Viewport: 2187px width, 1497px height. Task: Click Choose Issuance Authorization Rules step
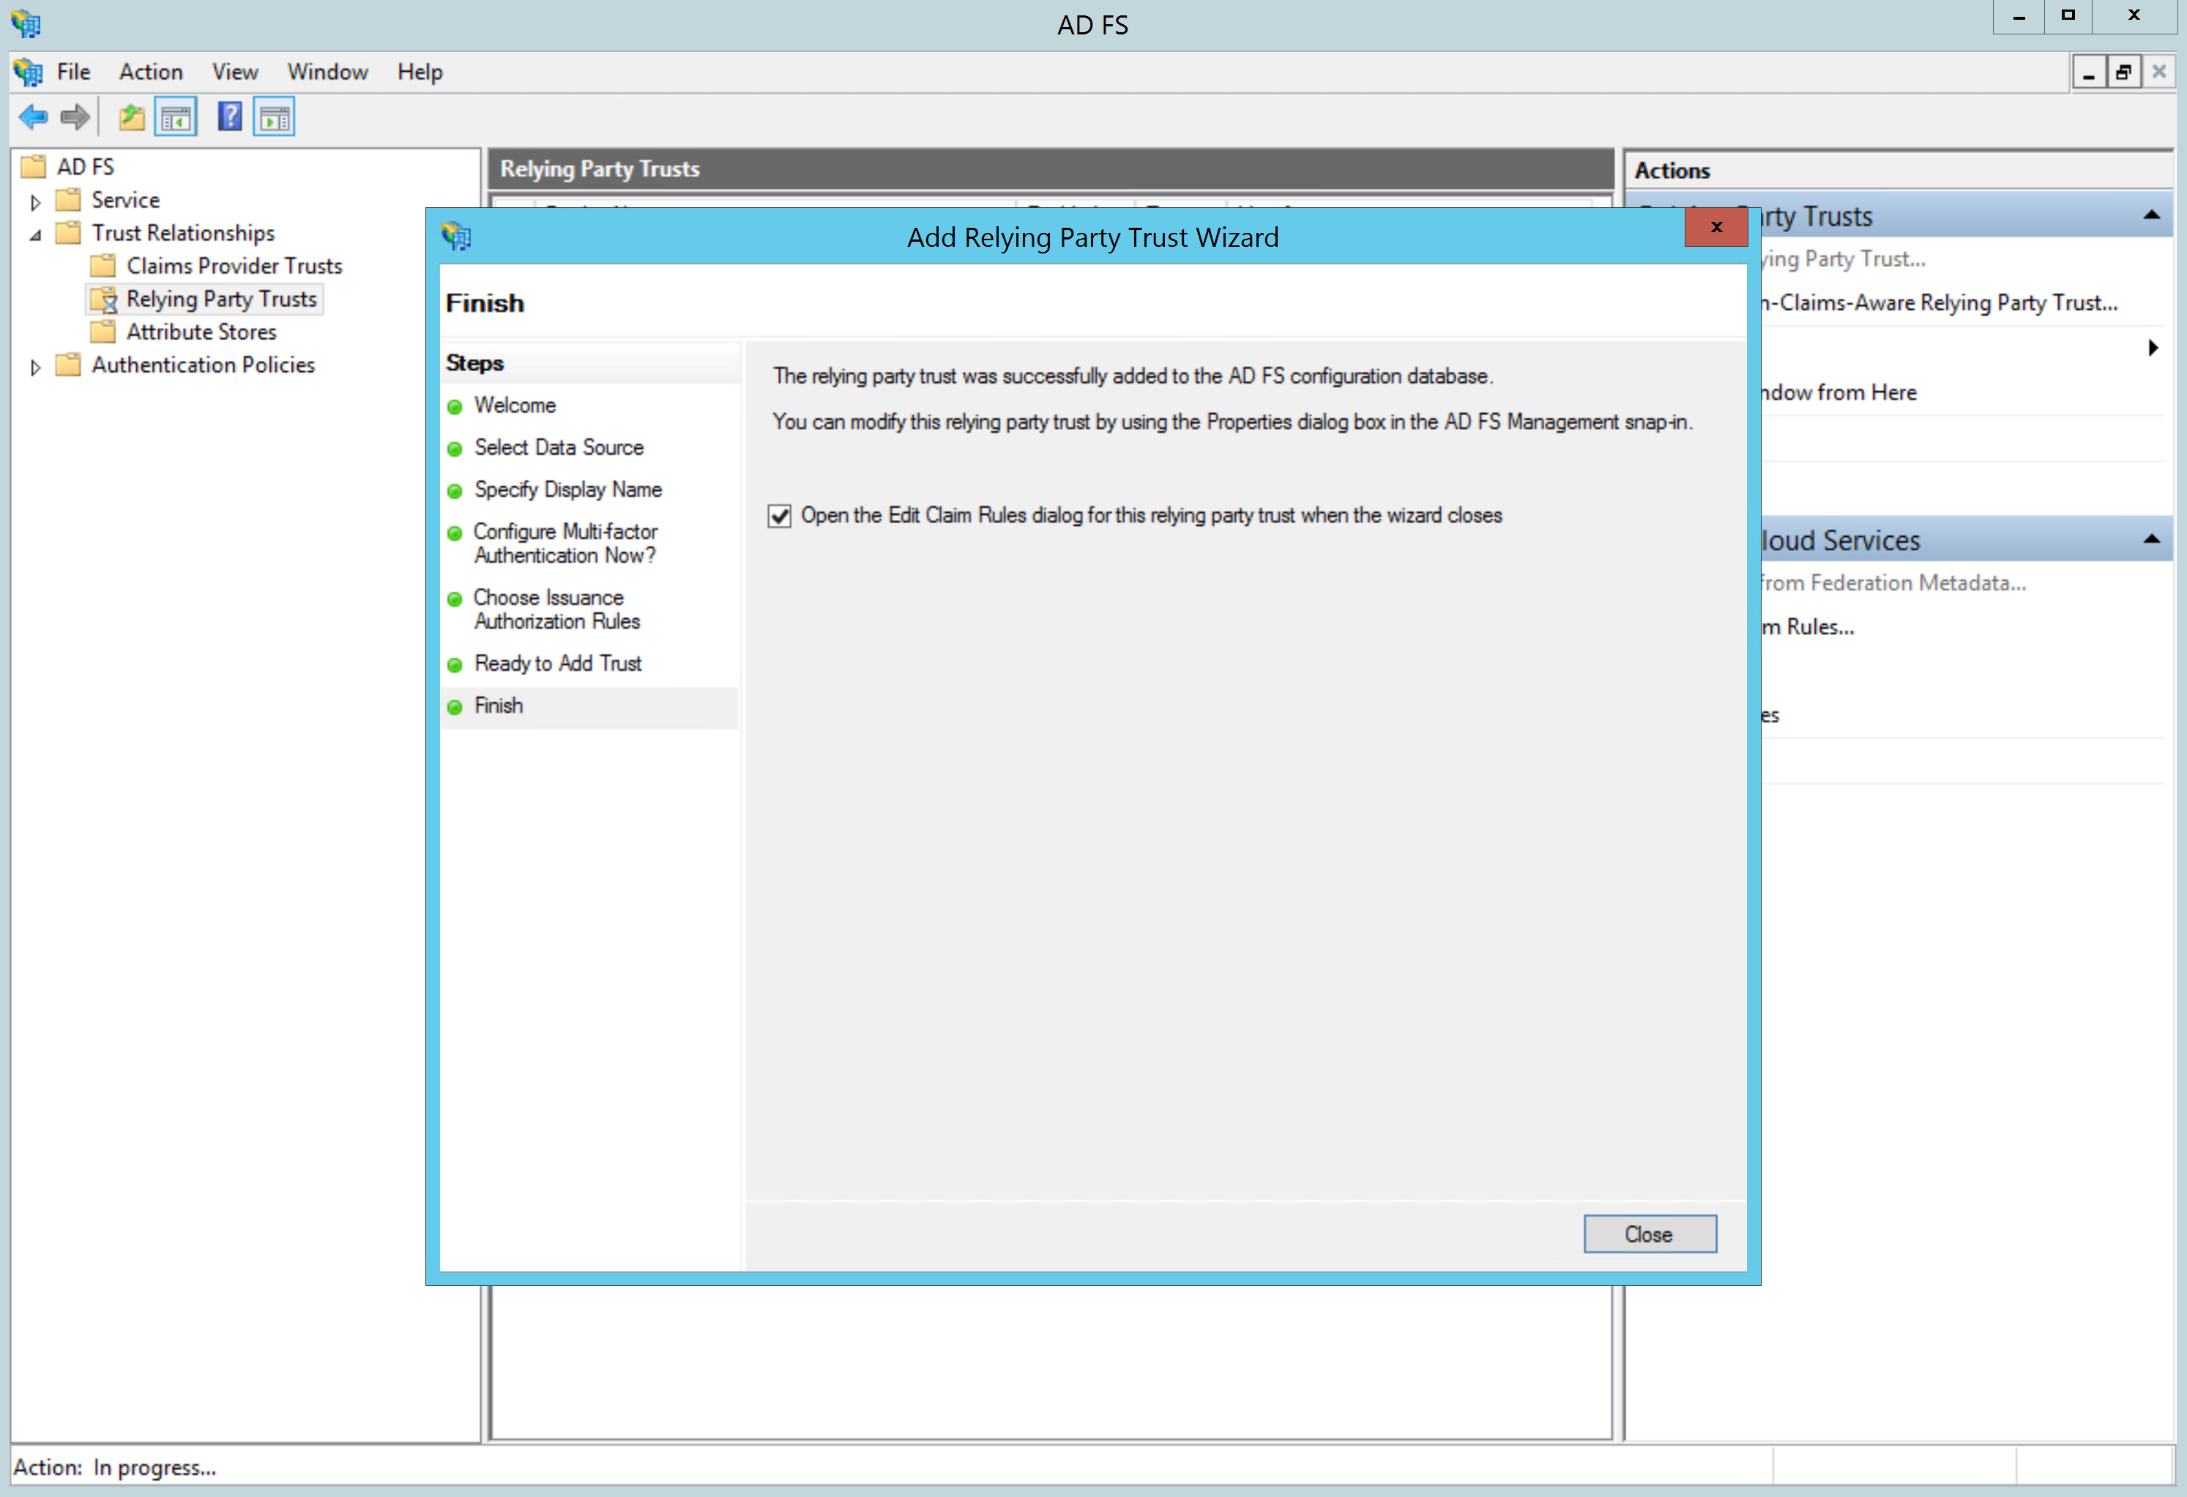pos(557,609)
